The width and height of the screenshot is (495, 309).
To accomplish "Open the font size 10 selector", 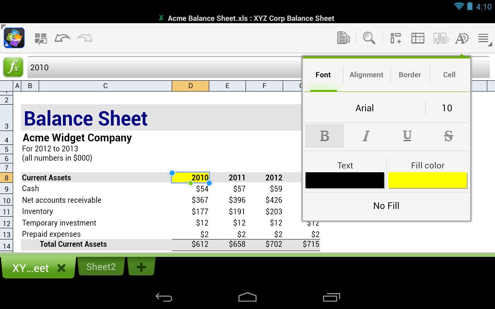I will 447,108.
